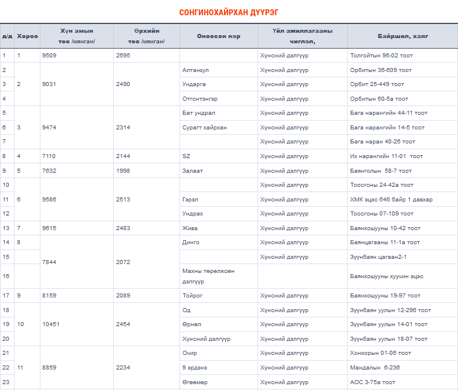Select the Толгойтын 96-02 тоот address
This screenshot has height=390, width=458.
click(x=381, y=56)
